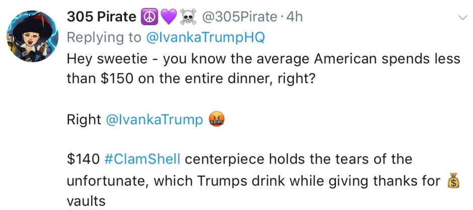Click the word 'Right' before the mention
The width and height of the screenshot is (473, 210).
coord(84,120)
